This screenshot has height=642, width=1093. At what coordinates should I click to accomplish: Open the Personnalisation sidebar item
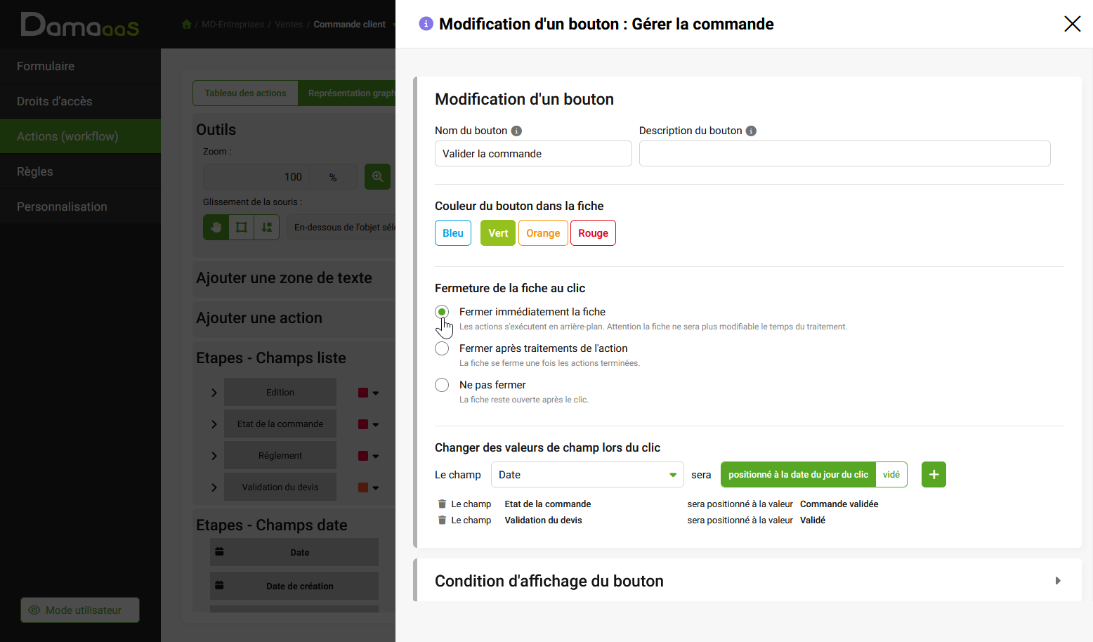(x=80, y=207)
